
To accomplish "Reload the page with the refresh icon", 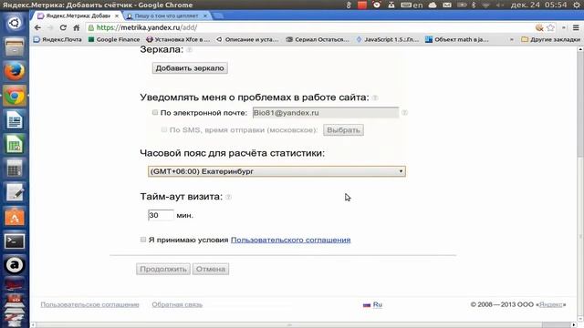I will point(63,28).
